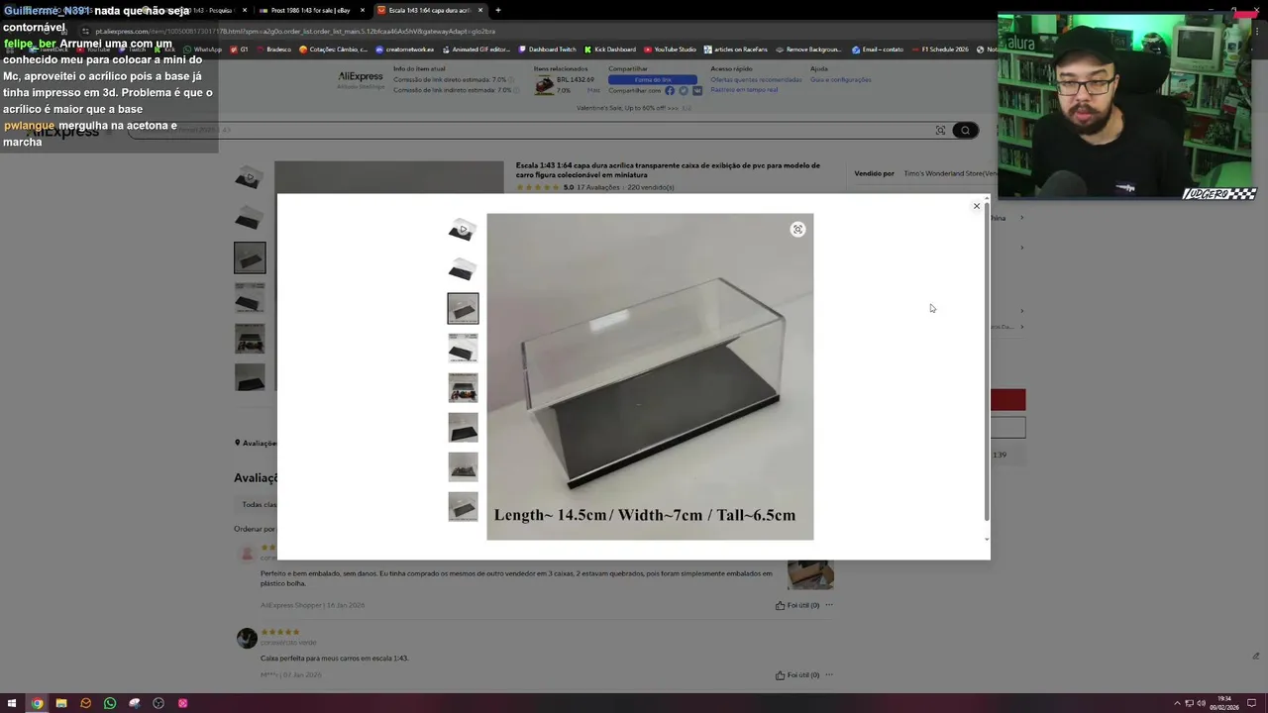Viewport: 1268px width, 713px height.
Task: Select the sixth popup thumbnail
Action: [463, 428]
